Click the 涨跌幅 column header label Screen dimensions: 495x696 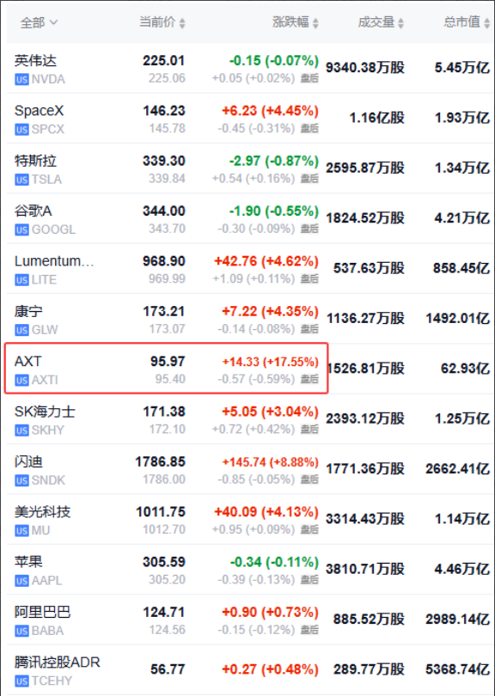tap(290, 22)
